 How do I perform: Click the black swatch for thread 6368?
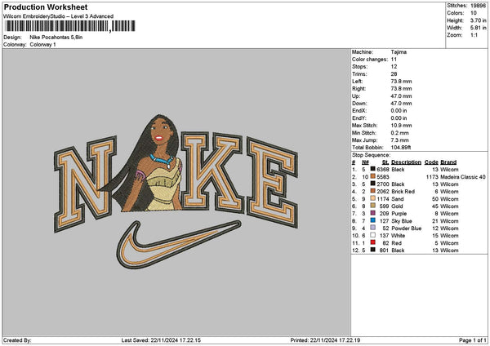coord(373,169)
